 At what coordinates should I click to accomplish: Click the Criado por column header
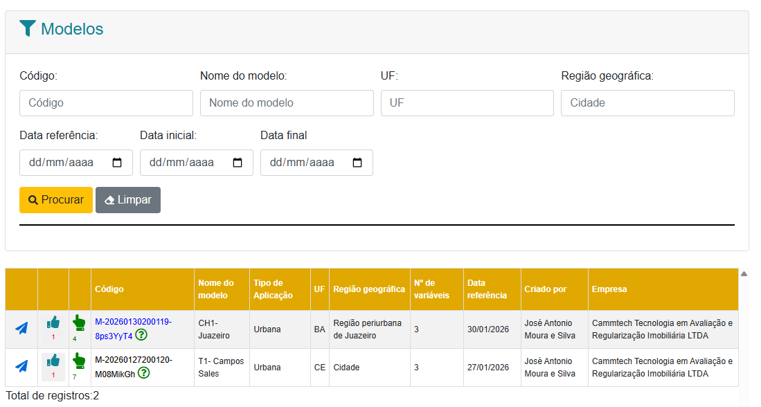[x=554, y=289]
